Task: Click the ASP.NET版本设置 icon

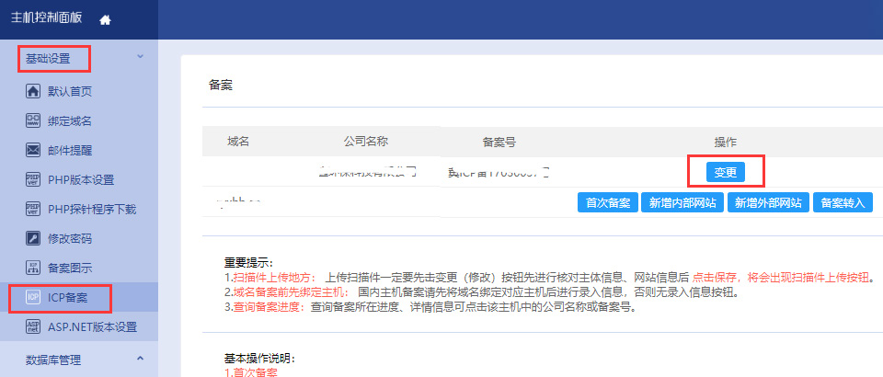Action: (x=32, y=327)
